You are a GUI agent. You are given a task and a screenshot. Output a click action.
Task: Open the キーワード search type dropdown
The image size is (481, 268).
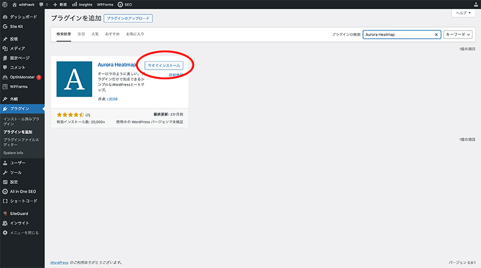click(x=458, y=35)
